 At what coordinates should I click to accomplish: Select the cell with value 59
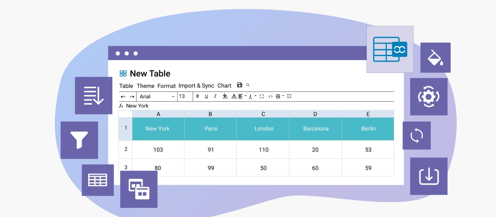coord(368,168)
